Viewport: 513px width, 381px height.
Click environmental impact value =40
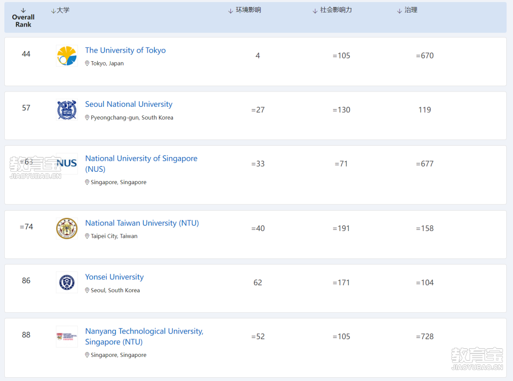pos(258,228)
